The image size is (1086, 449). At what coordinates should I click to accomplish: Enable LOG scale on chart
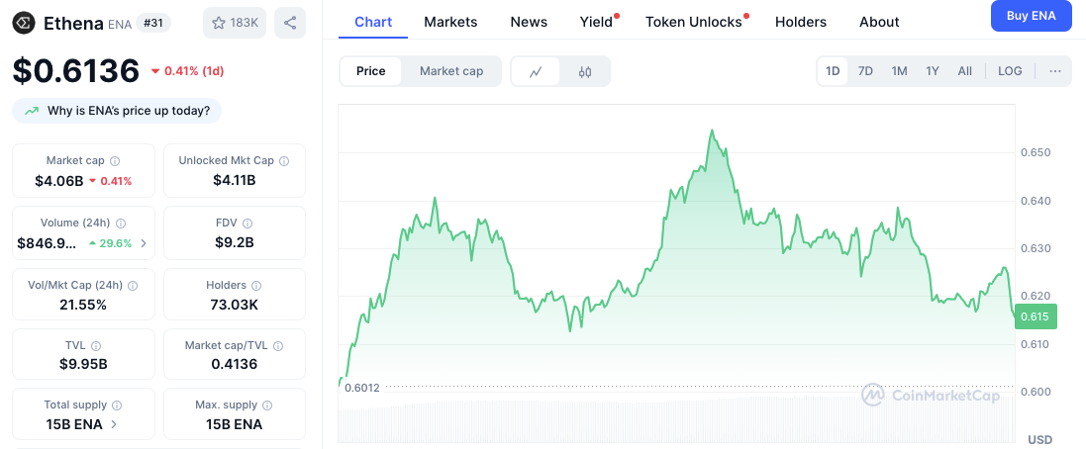pos(1010,71)
